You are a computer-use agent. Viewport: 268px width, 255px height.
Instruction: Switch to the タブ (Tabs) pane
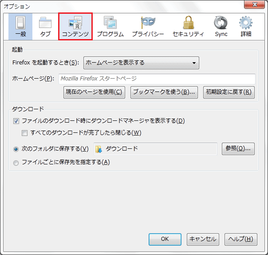(x=45, y=27)
